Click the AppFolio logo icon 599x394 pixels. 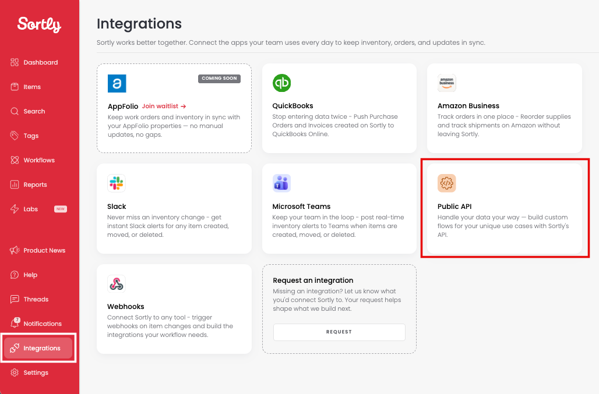pos(117,83)
